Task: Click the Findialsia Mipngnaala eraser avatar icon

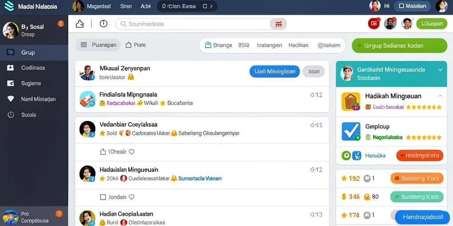Action: (87, 99)
